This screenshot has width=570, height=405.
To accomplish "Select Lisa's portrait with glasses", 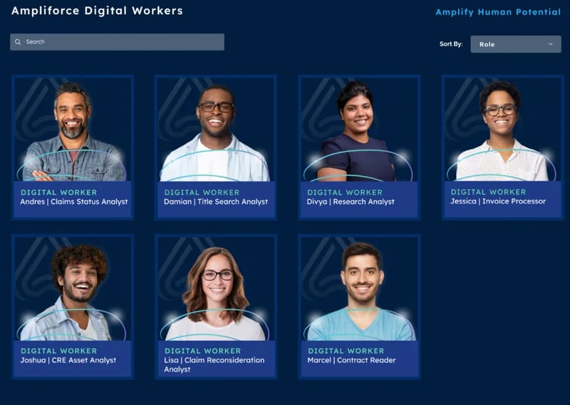I will click(216, 289).
